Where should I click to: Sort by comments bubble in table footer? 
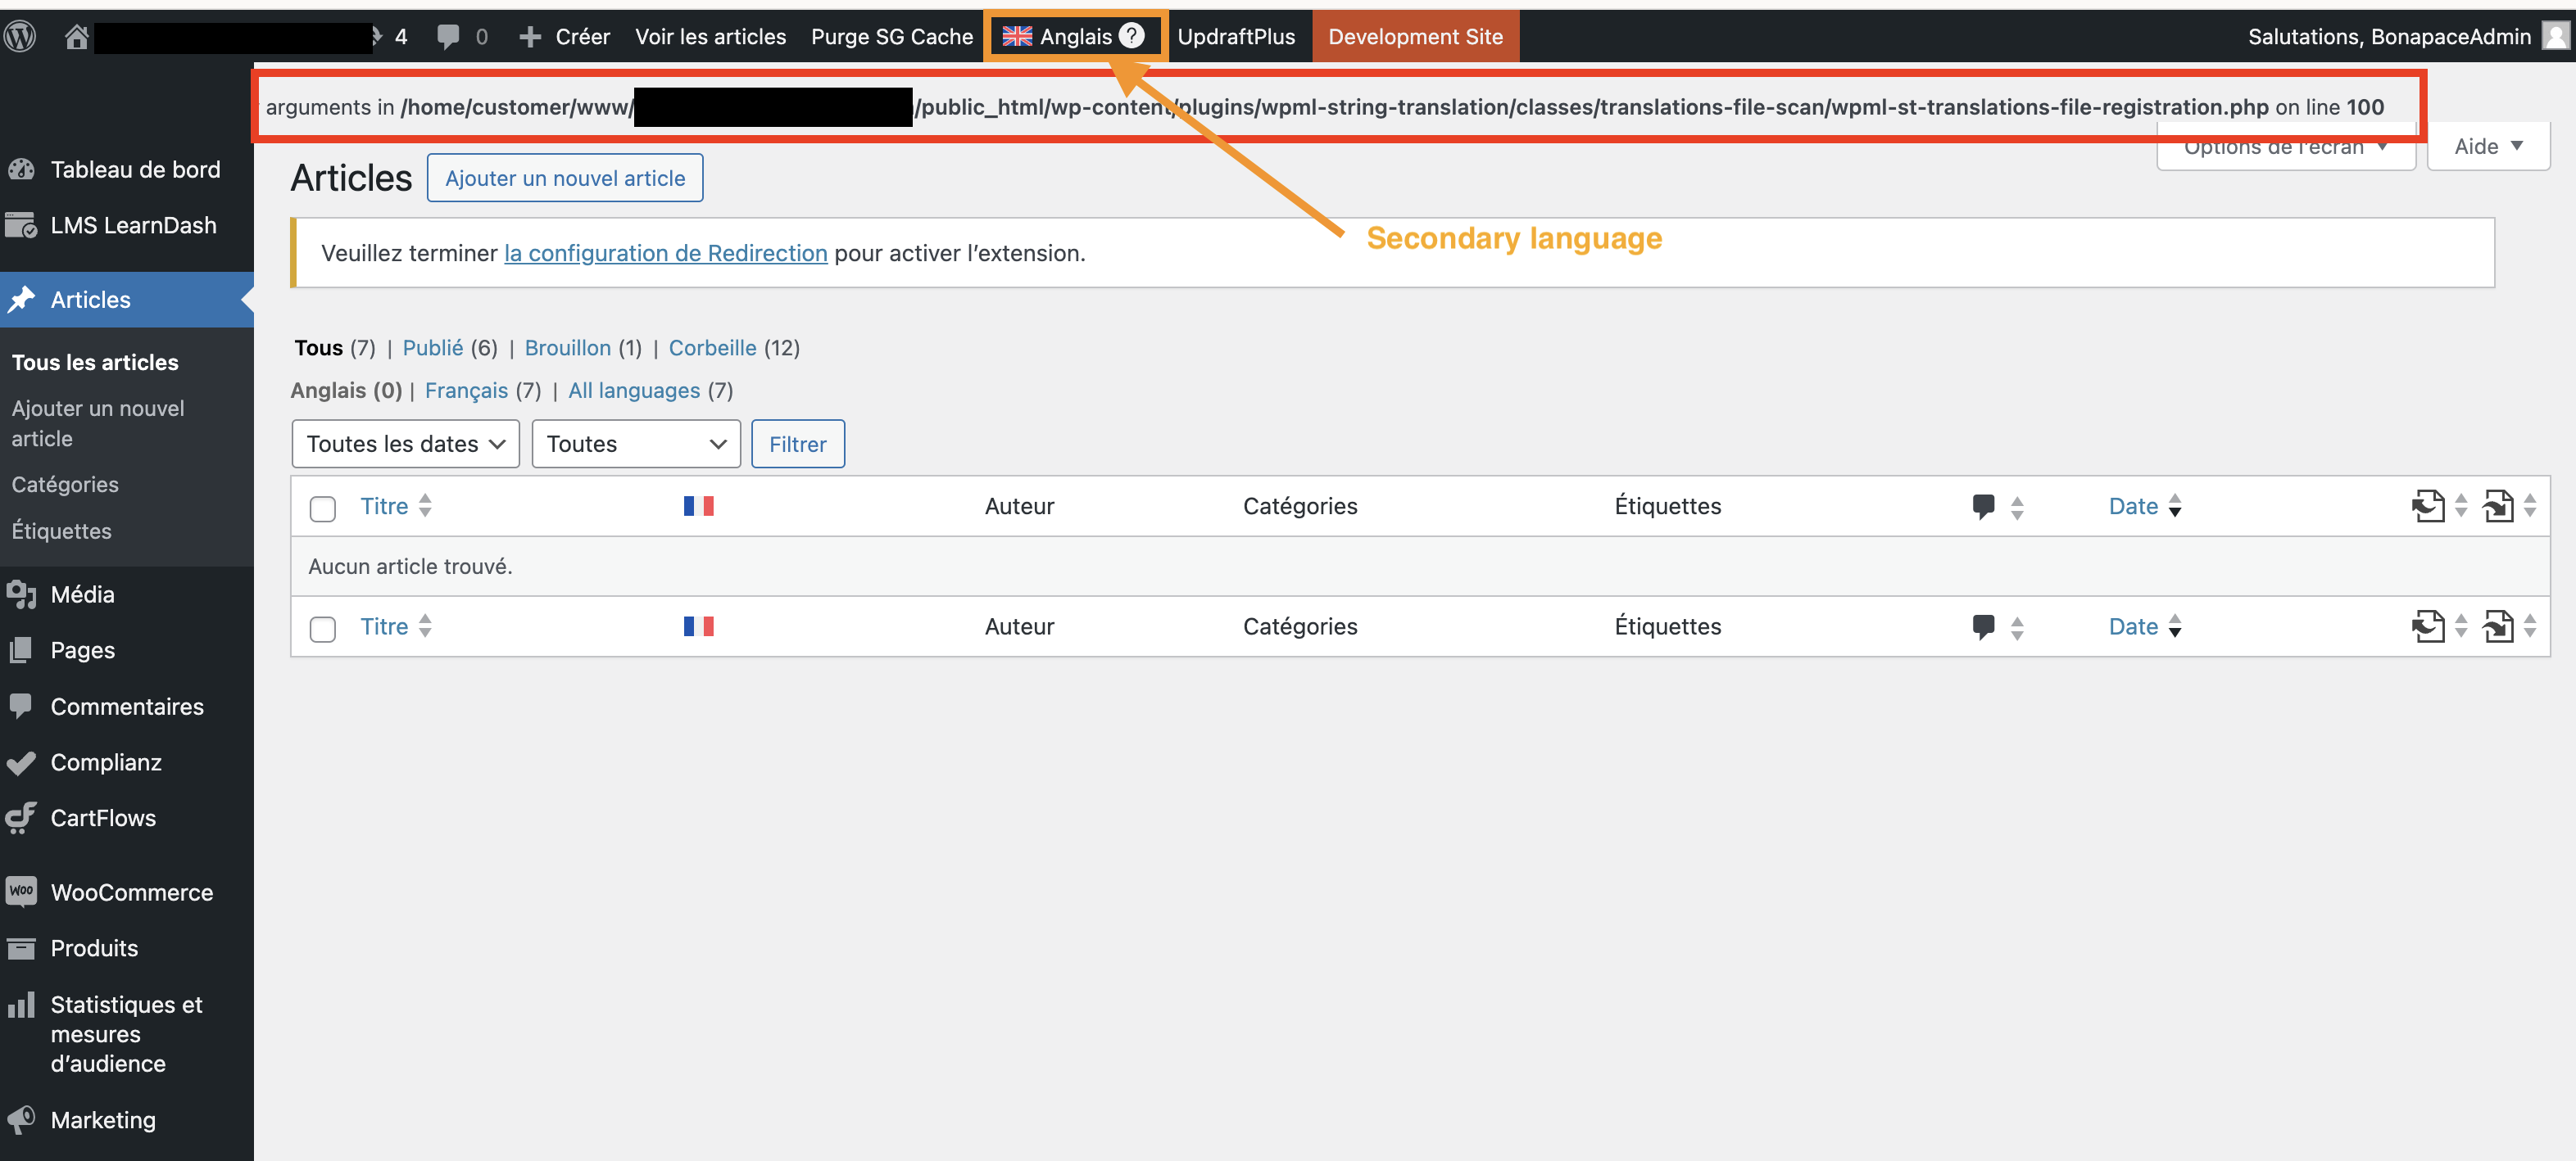point(1984,626)
